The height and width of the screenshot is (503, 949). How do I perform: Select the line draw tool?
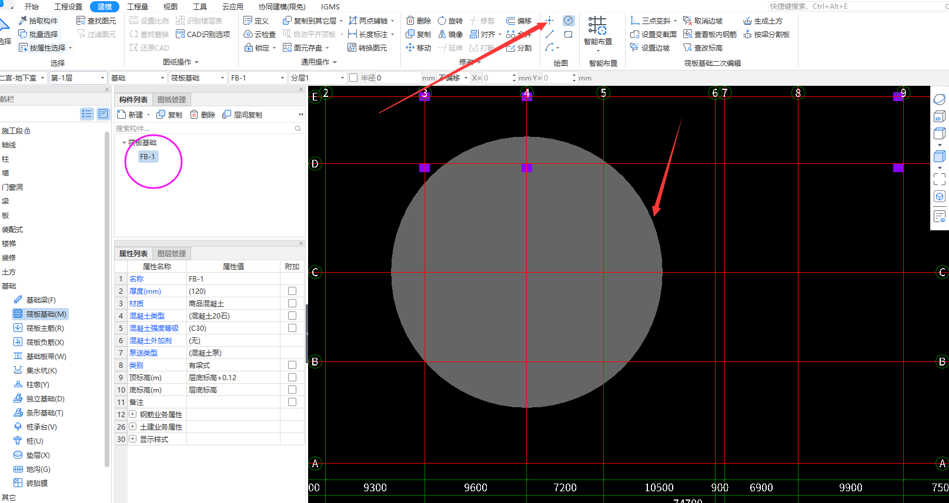(550, 34)
